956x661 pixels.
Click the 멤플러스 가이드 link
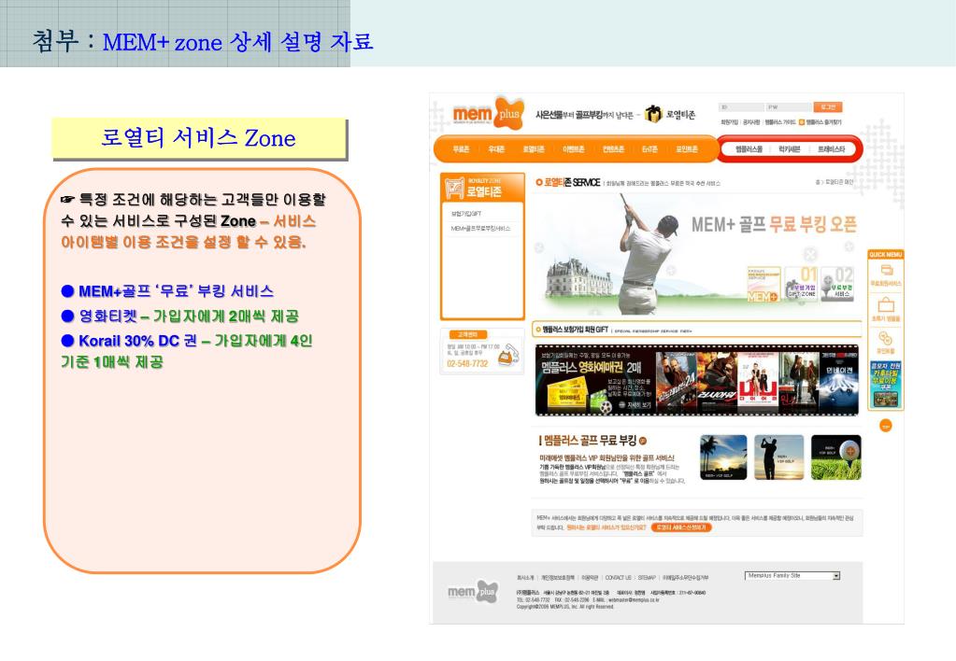779,122
